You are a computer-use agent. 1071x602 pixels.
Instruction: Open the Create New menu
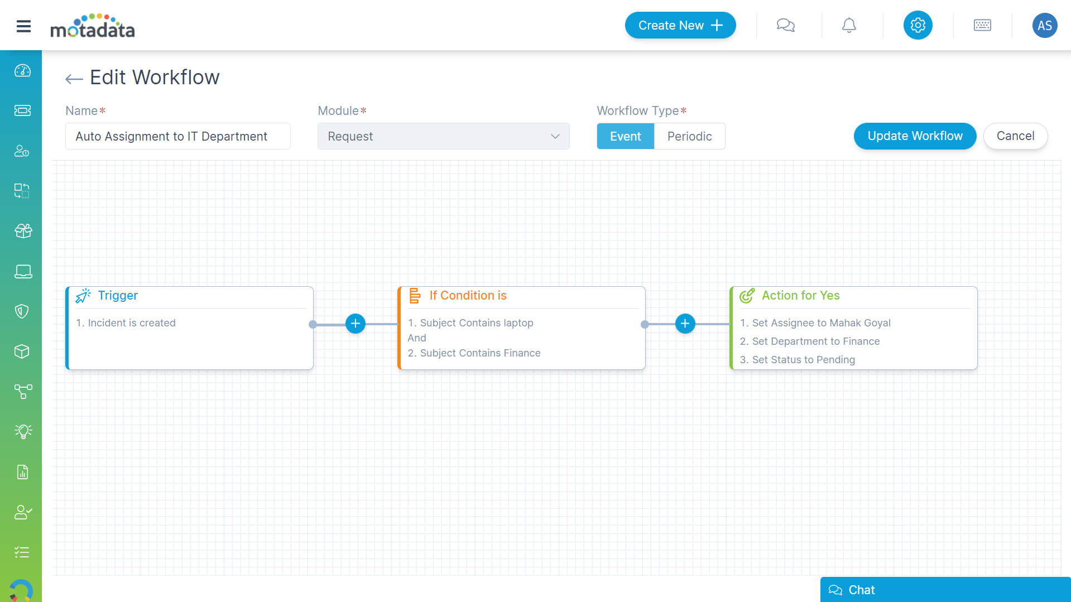tap(680, 26)
